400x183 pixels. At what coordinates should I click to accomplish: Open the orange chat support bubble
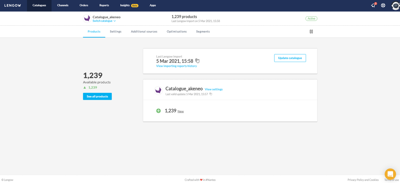coord(390,174)
